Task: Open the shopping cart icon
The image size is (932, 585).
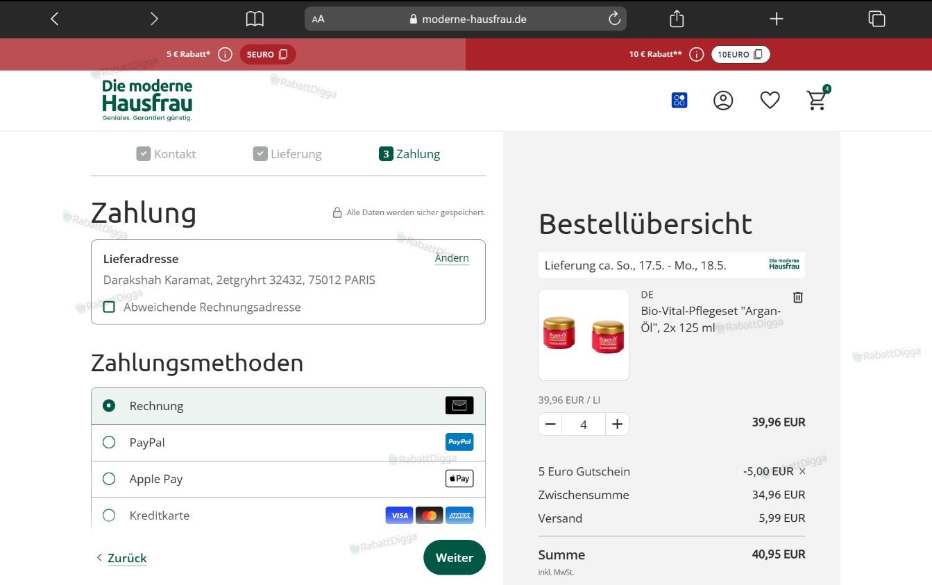Action: point(817,99)
